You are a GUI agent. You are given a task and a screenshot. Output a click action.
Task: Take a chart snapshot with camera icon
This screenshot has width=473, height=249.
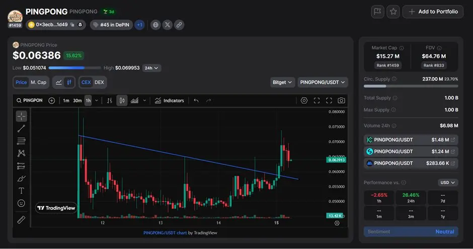(x=341, y=100)
